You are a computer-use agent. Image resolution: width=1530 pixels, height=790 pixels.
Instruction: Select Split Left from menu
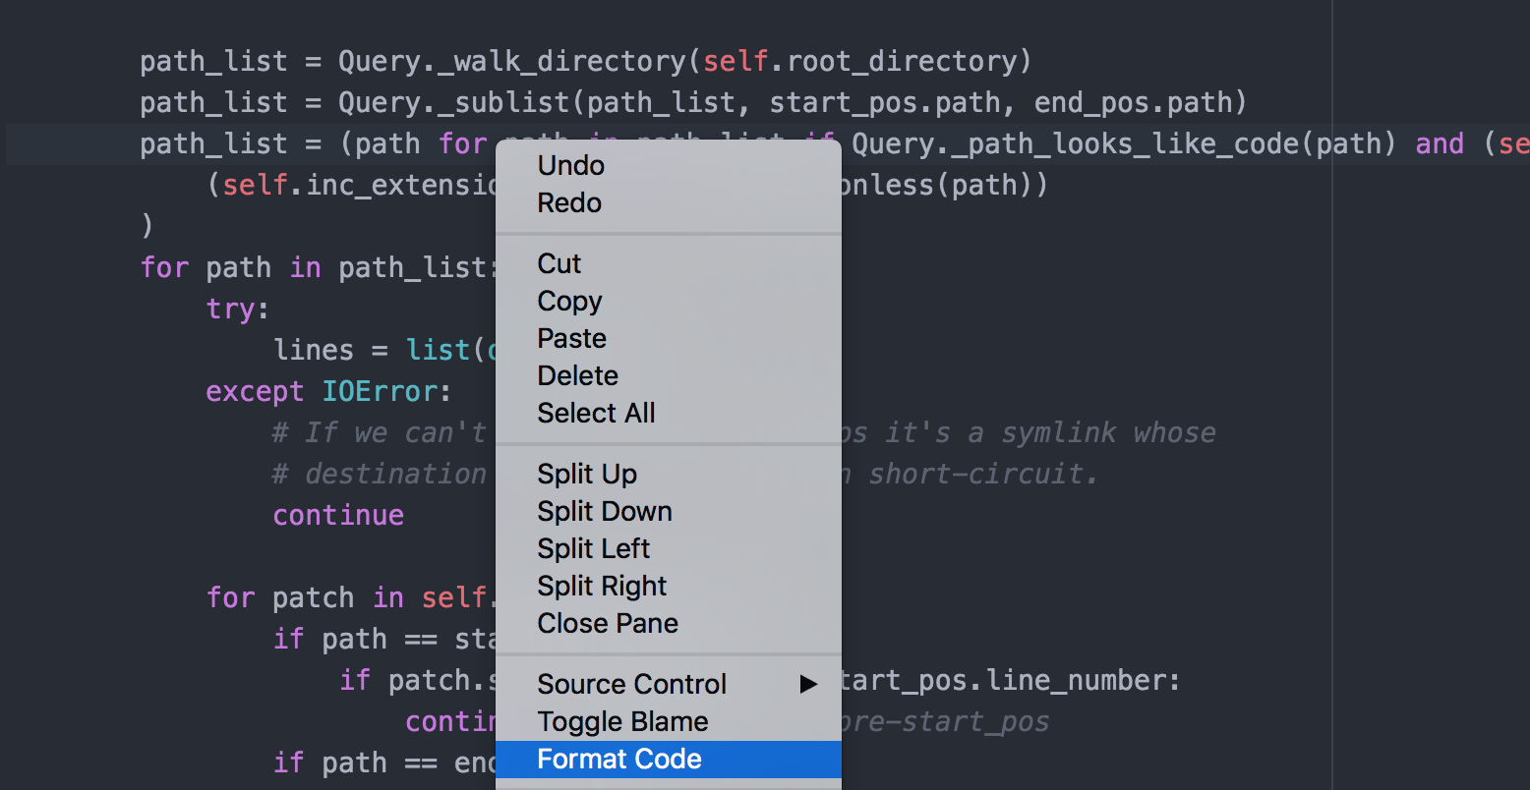(669, 548)
